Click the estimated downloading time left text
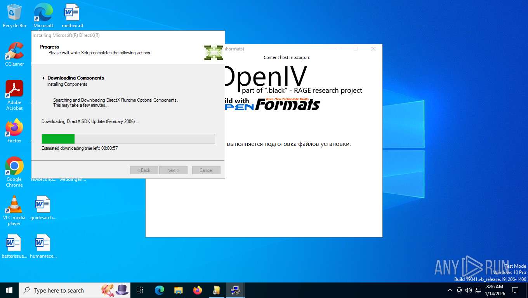This screenshot has width=528, height=298. coord(80,148)
